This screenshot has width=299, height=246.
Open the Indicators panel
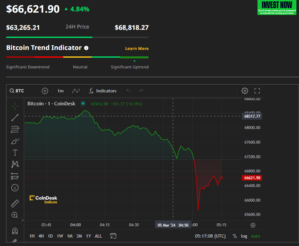[103, 91]
